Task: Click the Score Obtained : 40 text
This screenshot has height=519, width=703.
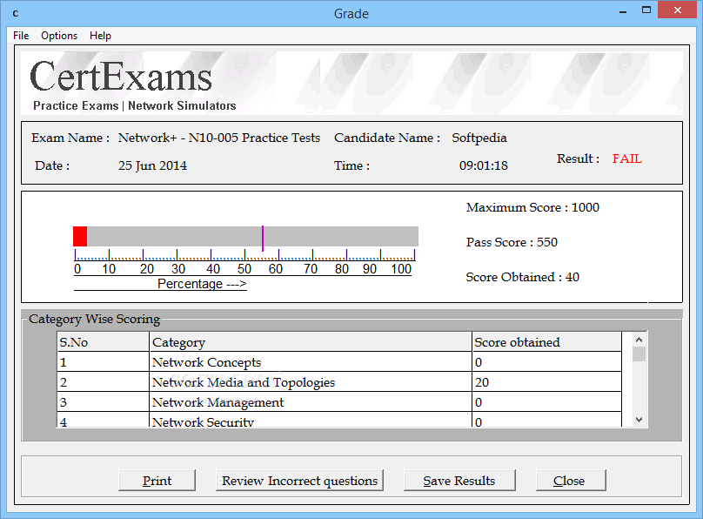Action: pos(522,277)
